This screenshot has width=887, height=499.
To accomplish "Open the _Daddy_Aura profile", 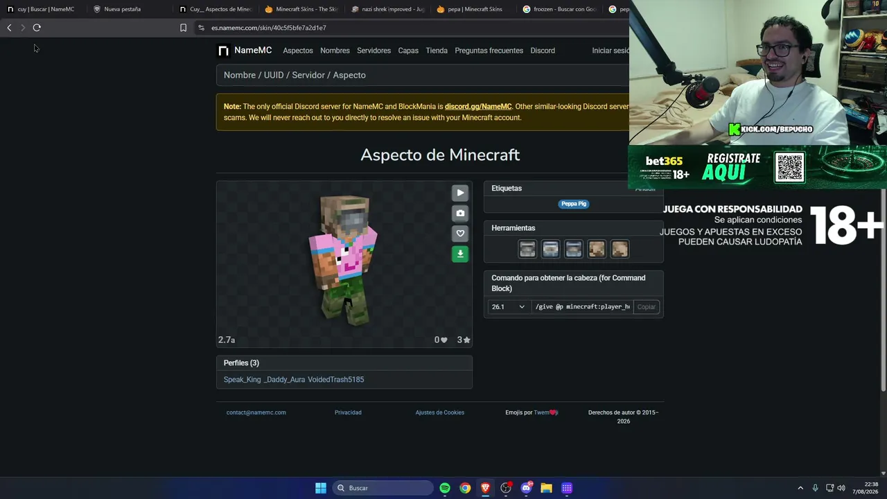I will (284, 380).
